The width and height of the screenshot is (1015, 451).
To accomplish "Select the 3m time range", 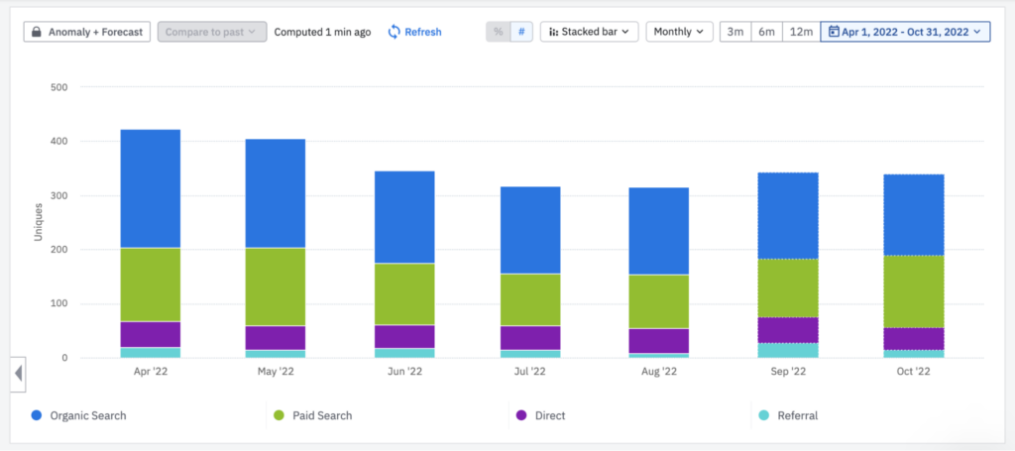I will point(735,32).
